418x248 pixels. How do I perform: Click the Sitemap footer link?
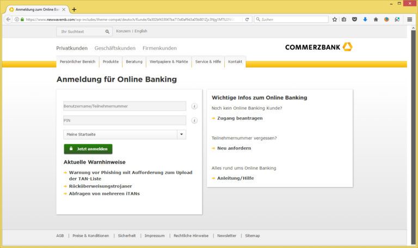coord(253,235)
